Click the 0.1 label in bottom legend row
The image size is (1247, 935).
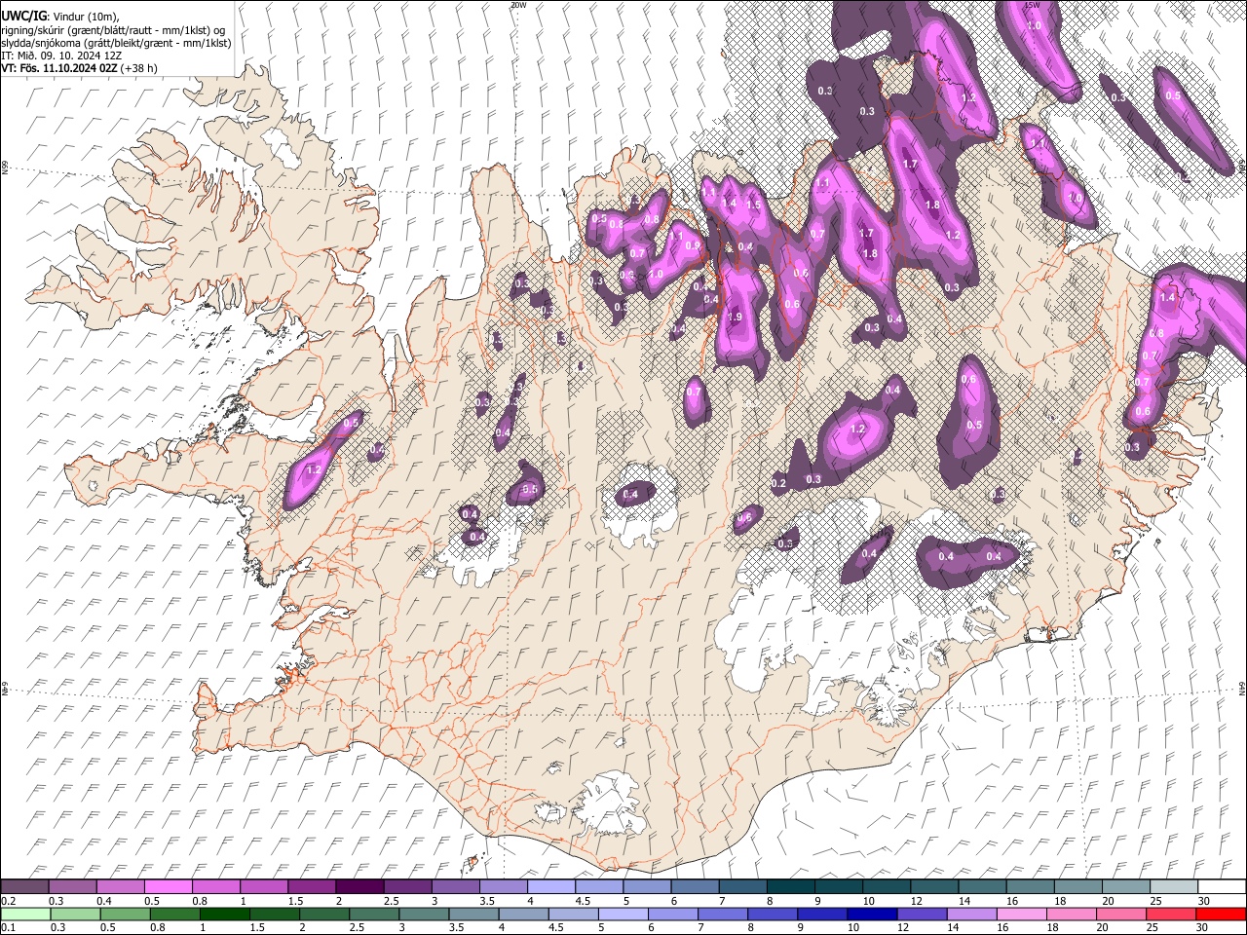click(x=8, y=928)
